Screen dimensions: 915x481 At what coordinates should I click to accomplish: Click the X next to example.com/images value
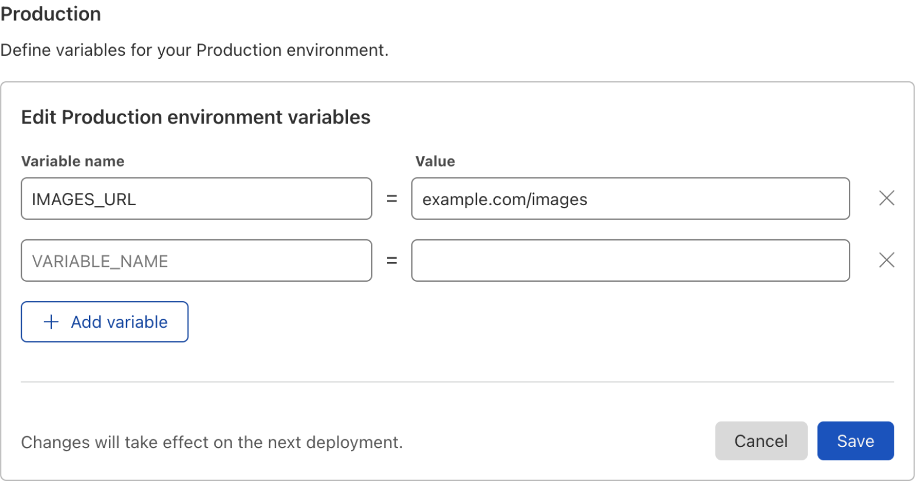[x=886, y=198]
